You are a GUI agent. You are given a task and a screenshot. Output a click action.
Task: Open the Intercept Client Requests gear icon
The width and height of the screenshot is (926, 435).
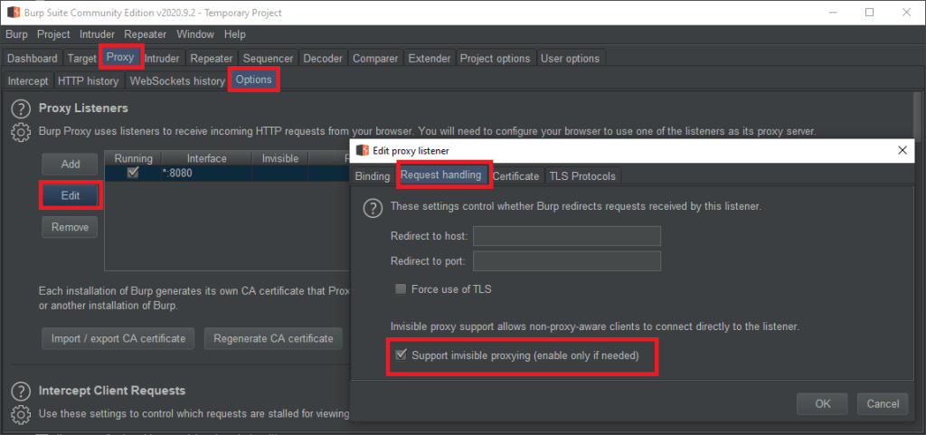click(x=20, y=414)
